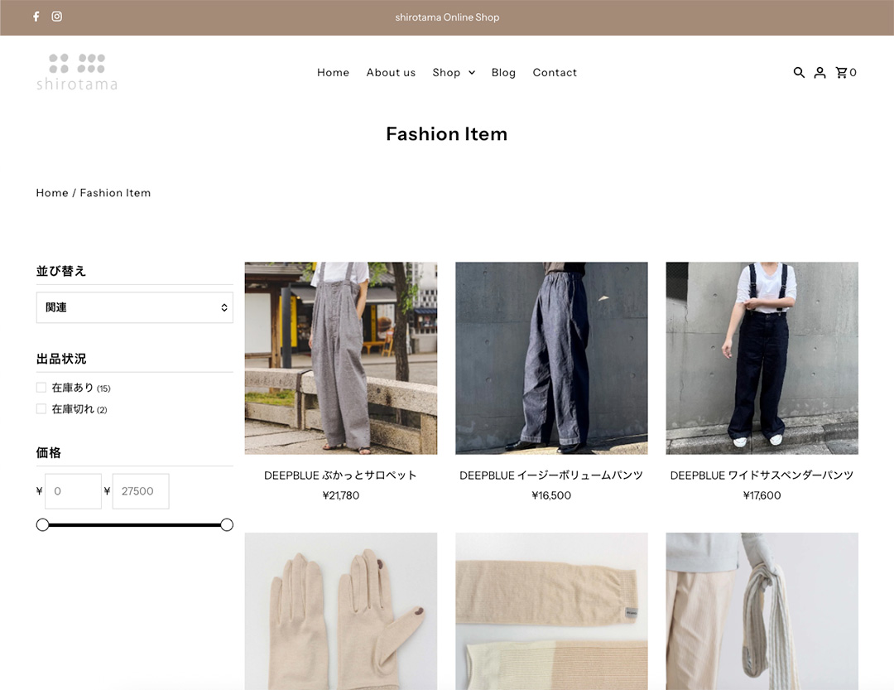Open the account user icon
The height and width of the screenshot is (690, 894).
tap(819, 73)
